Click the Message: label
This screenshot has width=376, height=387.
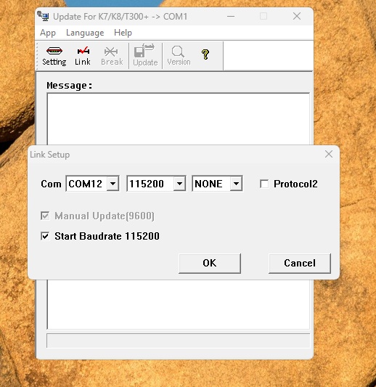pos(70,86)
